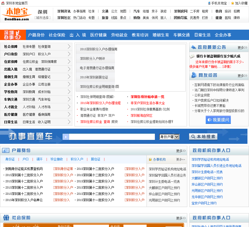
Task: Open 职业年金缴费与提取 link
Action: [94, 109]
